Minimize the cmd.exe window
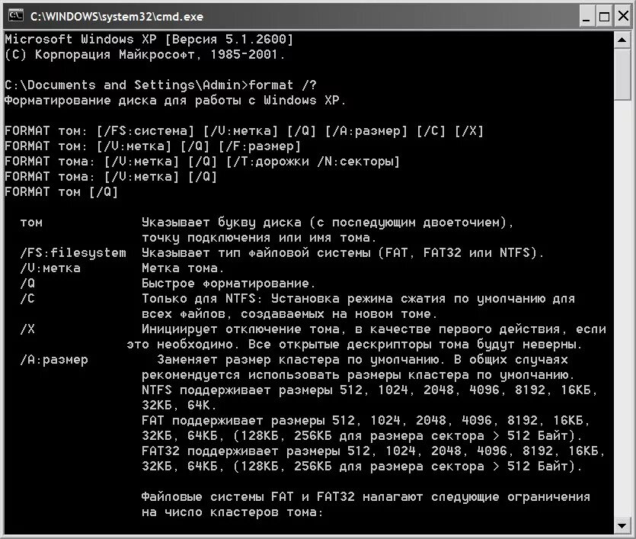The height and width of the screenshot is (539, 636). (586, 16)
